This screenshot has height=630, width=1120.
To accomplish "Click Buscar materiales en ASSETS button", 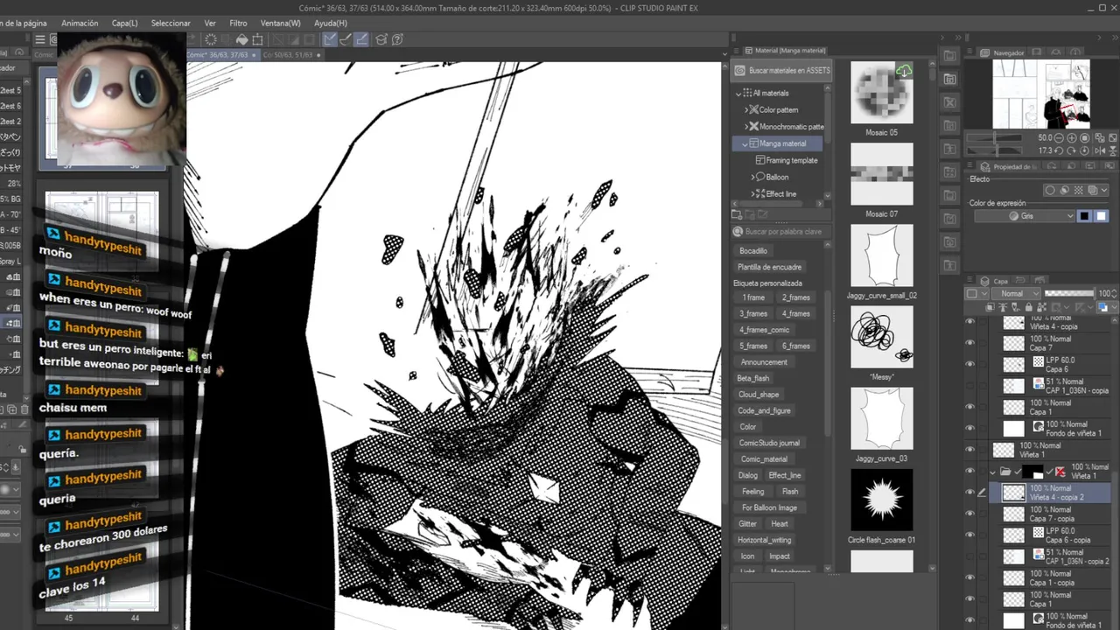I will [x=782, y=71].
